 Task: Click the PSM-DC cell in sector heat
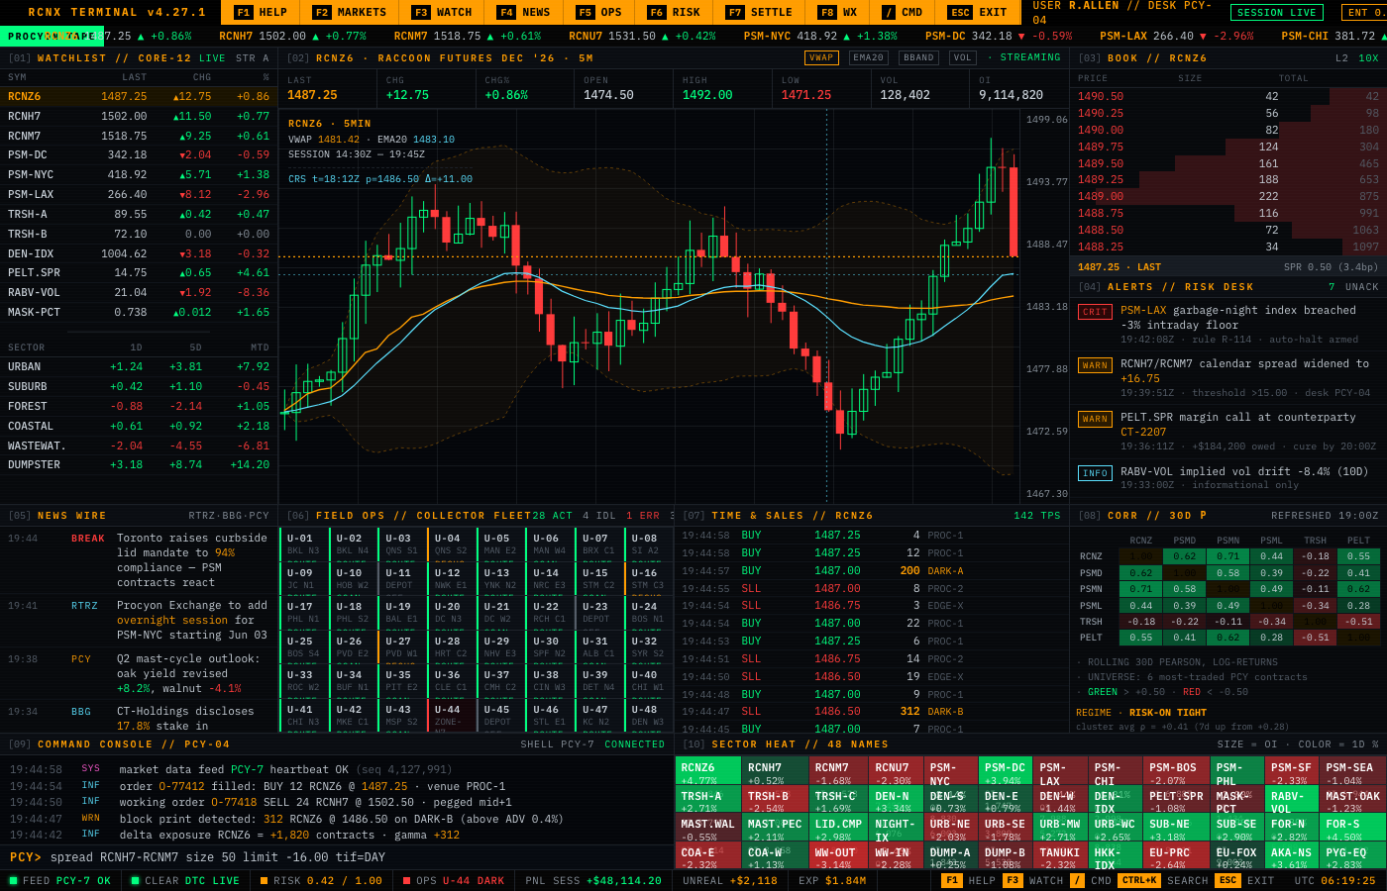click(x=1005, y=770)
